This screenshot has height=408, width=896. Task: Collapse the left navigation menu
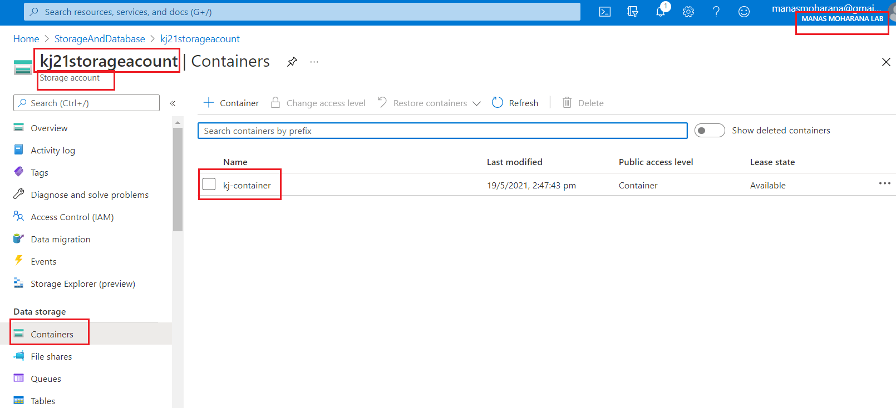click(x=173, y=103)
